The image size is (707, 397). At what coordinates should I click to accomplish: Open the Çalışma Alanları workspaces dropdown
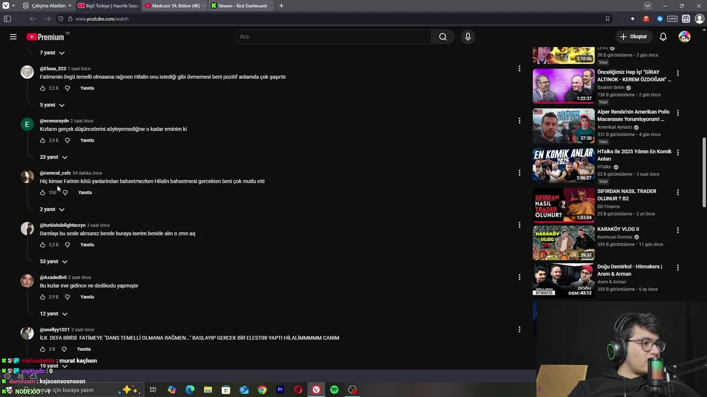pos(48,6)
